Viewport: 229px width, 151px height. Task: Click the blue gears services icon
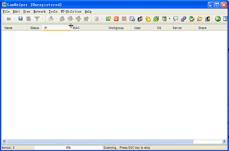pyautogui.click(x=184, y=19)
